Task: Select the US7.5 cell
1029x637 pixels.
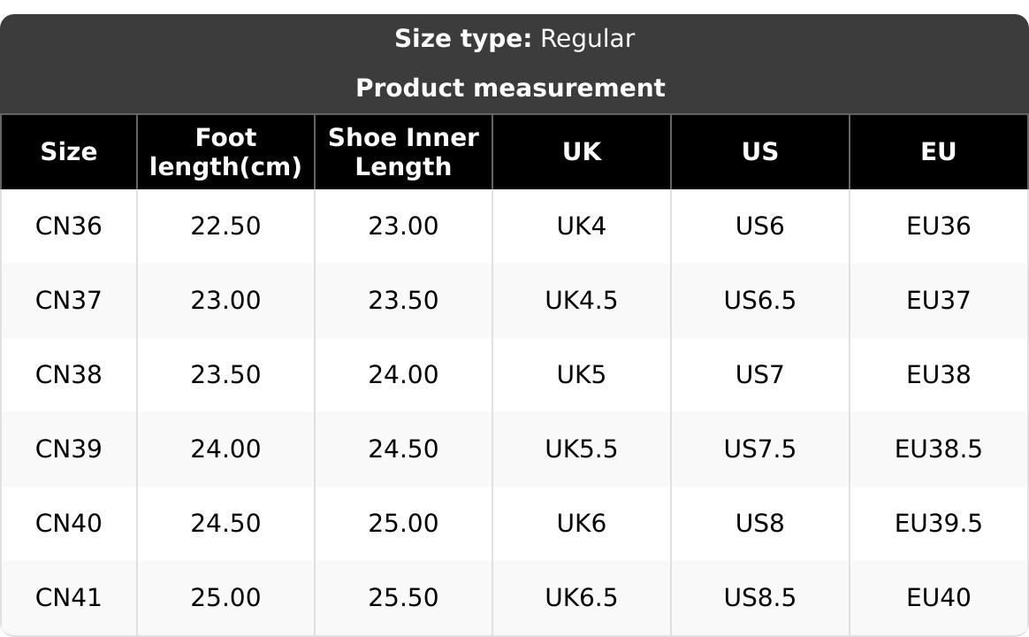Action: pos(759,449)
